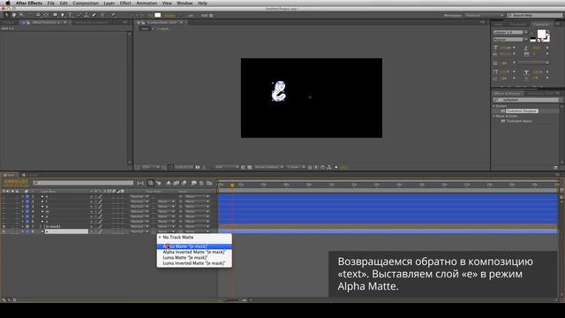
Task: Choose Alpha Matte "[e mask]" option
Action: pos(194,246)
